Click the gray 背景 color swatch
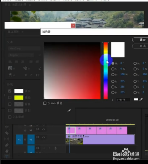Screen dimensions: 148x164 [19, 104]
